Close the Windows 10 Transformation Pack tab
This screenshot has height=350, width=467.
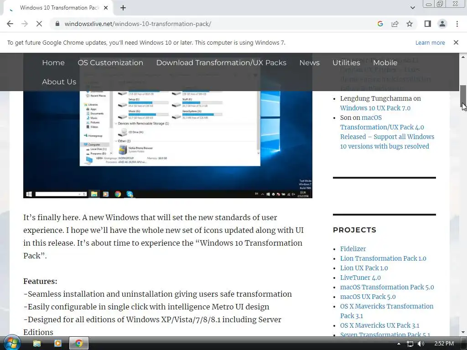(106, 8)
